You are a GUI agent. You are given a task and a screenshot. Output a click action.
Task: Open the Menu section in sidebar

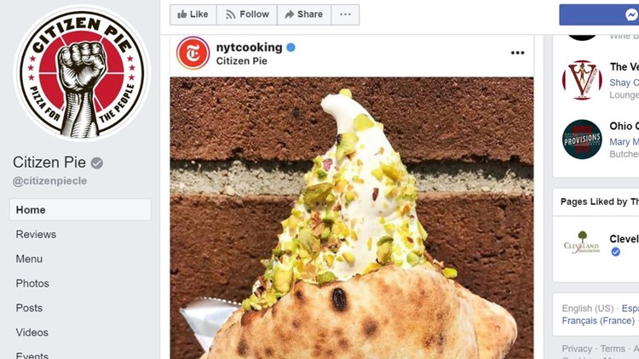point(29,259)
